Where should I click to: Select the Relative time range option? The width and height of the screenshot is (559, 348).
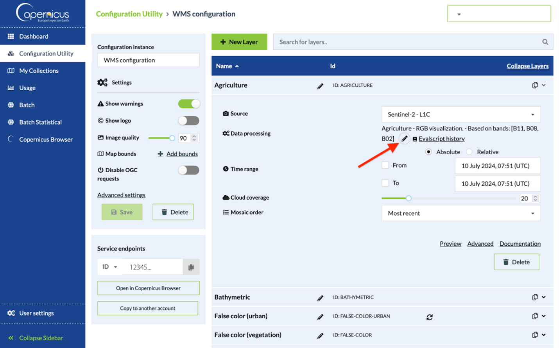pyautogui.click(x=469, y=152)
